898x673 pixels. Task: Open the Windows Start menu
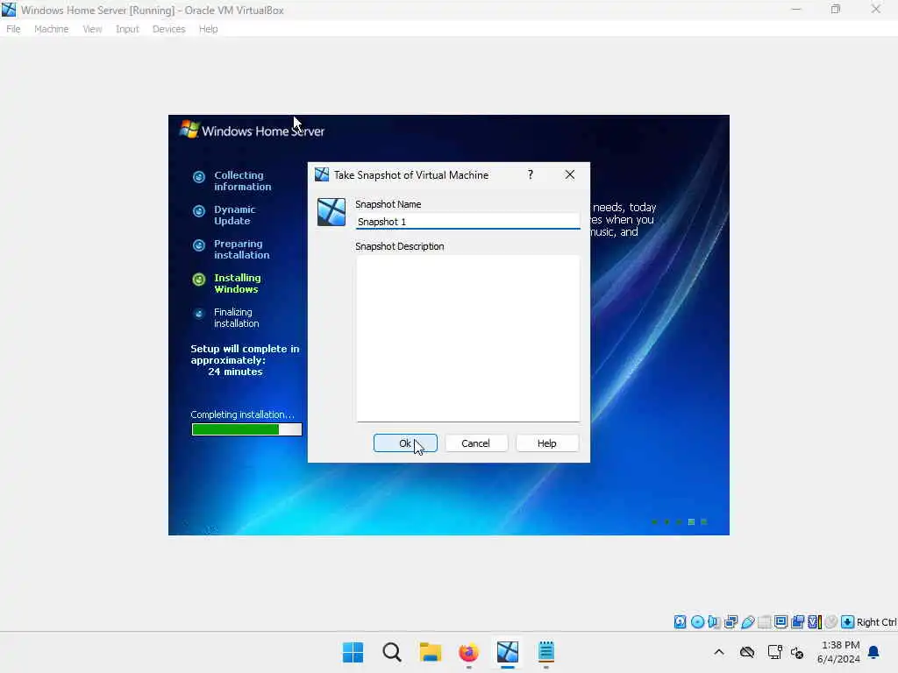pyautogui.click(x=353, y=652)
